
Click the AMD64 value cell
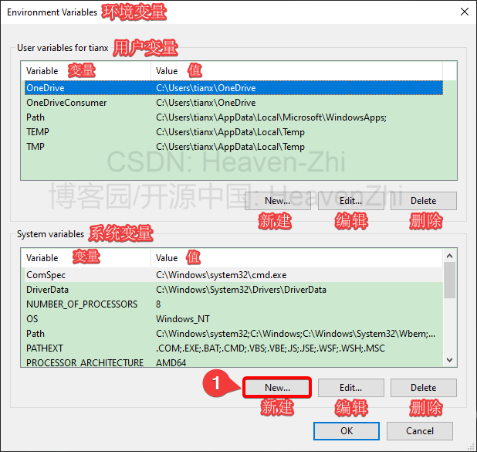click(x=171, y=362)
